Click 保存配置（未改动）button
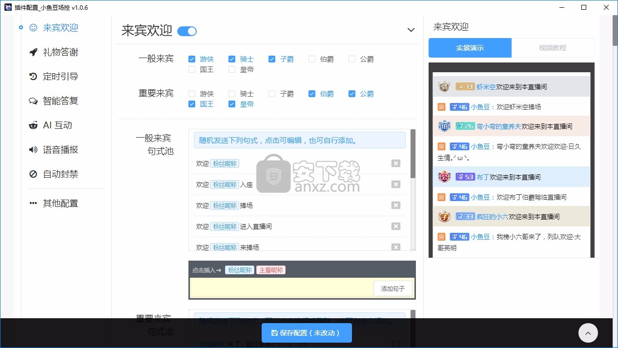Viewport: 618px width, 348px height. tap(307, 333)
